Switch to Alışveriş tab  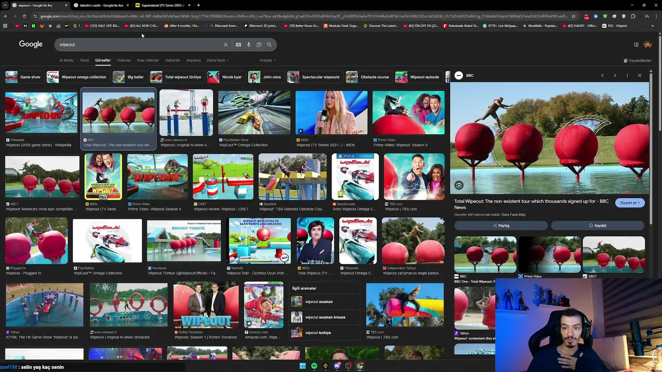193,60
